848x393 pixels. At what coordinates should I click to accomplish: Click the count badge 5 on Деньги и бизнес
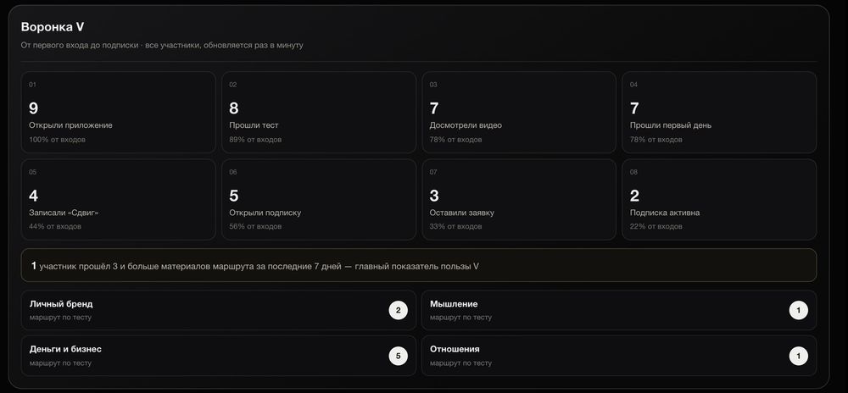pyautogui.click(x=398, y=356)
